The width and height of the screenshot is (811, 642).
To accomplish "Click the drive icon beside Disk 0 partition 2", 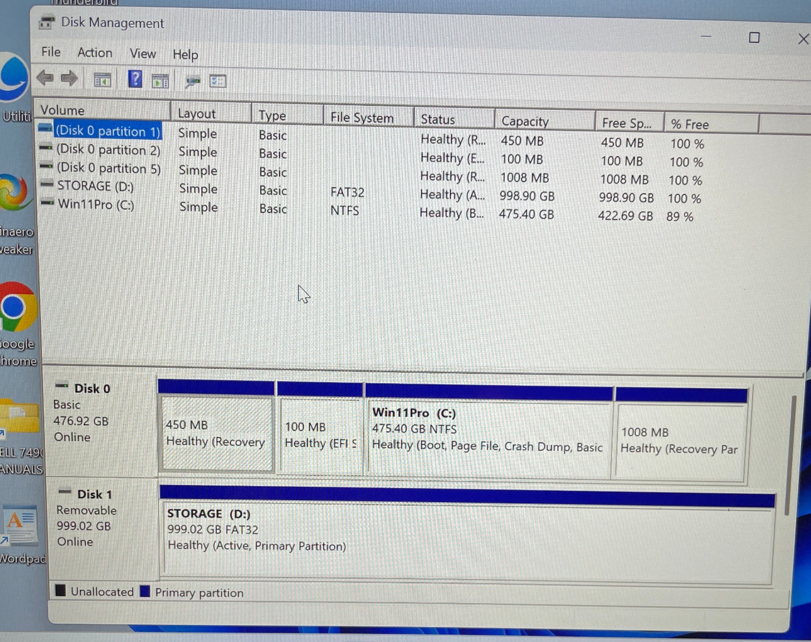I will click(46, 147).
